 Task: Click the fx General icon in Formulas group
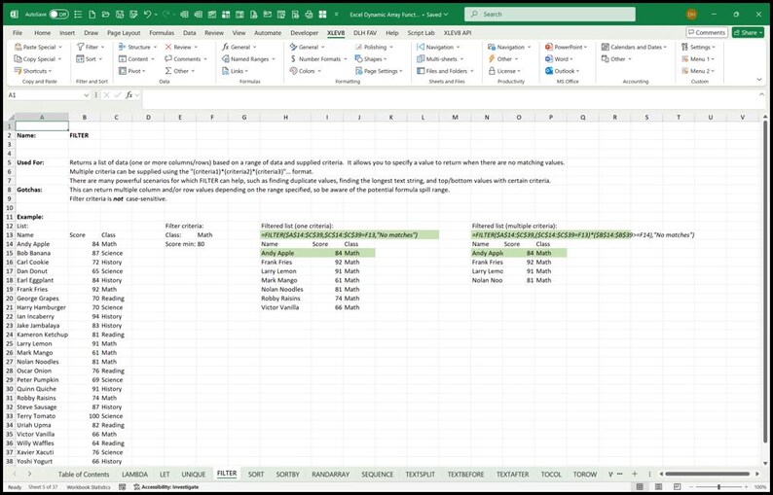coord(225,48)
